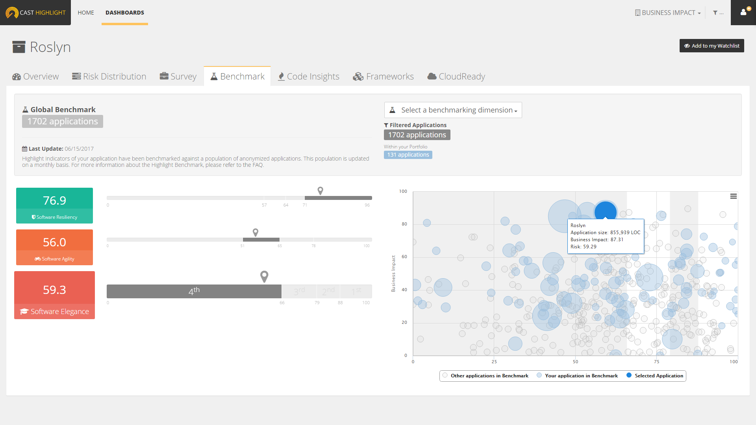Click the Filtered Applications funnel icon
The height and width of the screenshot is (425, 756).
tap(386, 125)
